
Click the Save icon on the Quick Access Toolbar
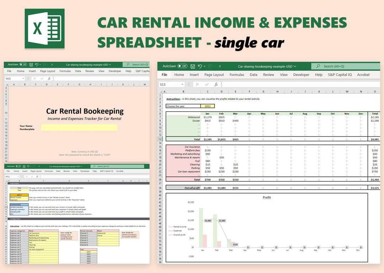point(193,66)
